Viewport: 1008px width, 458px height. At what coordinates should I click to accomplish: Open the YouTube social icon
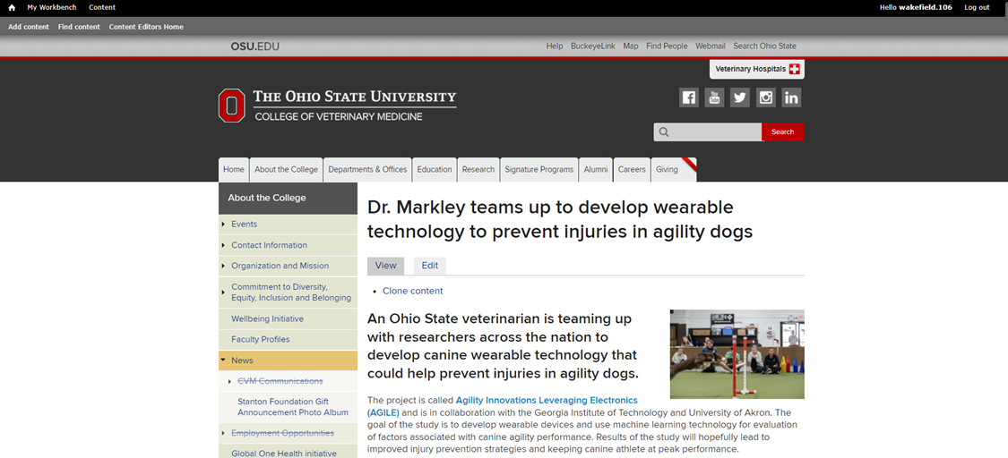[714, 98]
